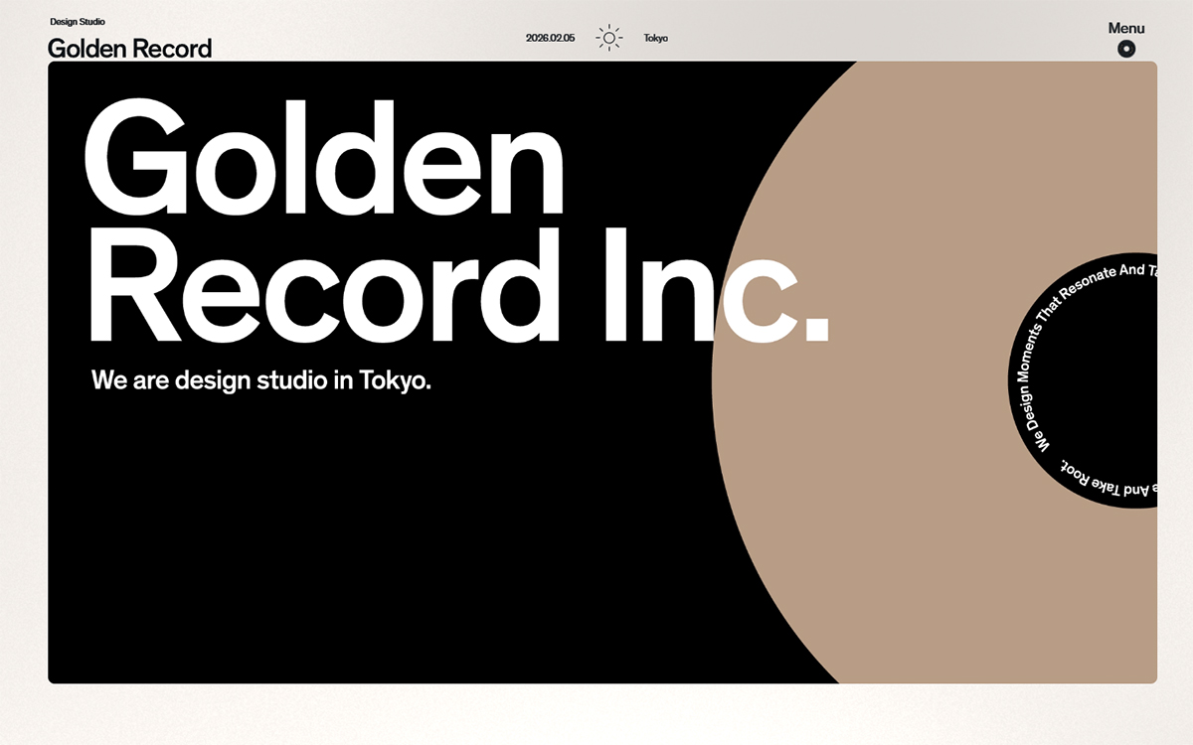This screenshot has width=1193, height=745.
Task: Click the white spindle hole of the Menu record icon
Action: (1126, 48)
